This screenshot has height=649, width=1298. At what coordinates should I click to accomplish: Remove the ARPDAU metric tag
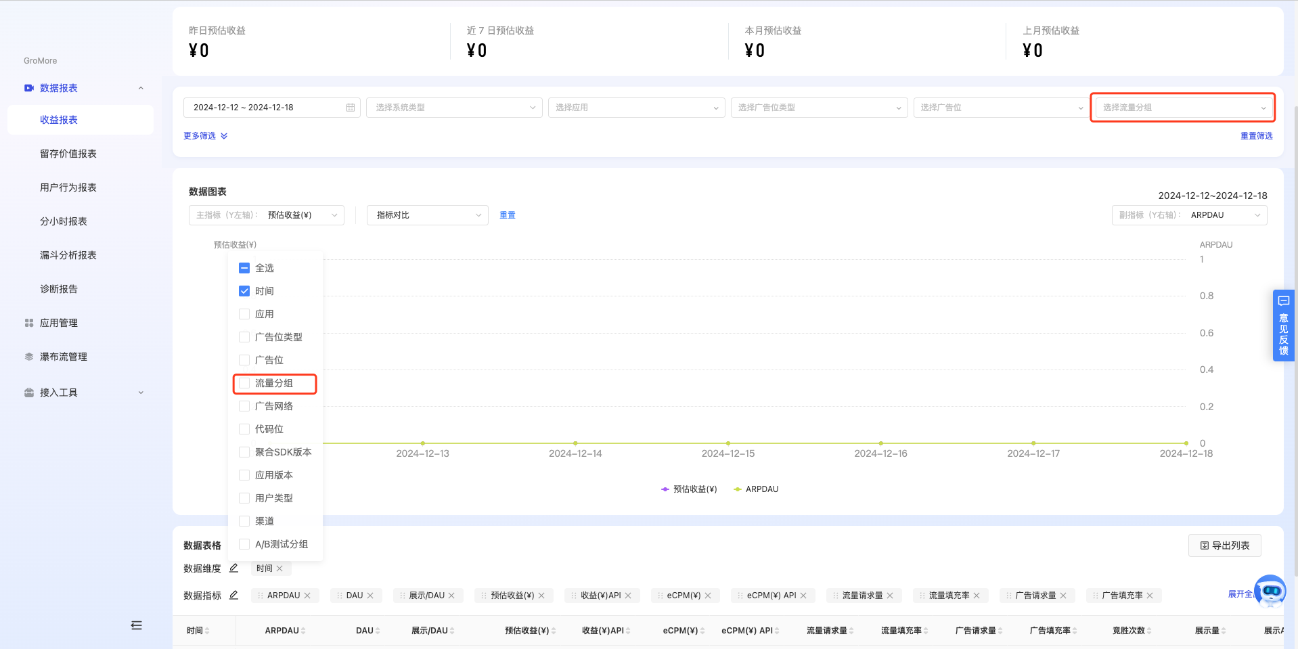coord(307,596)
